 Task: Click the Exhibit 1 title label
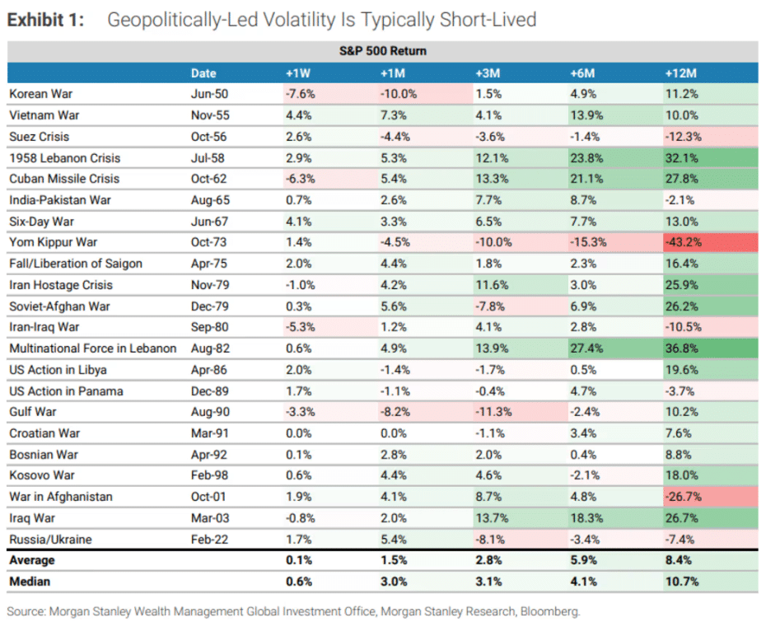coord(46,20)
